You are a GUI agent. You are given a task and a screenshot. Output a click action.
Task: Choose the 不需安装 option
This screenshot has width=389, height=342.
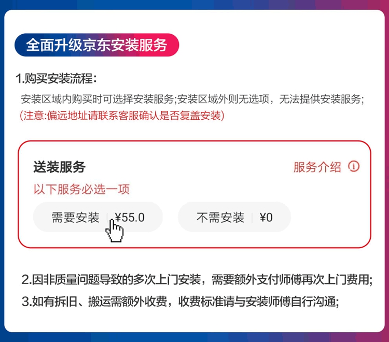pos(220,218)
